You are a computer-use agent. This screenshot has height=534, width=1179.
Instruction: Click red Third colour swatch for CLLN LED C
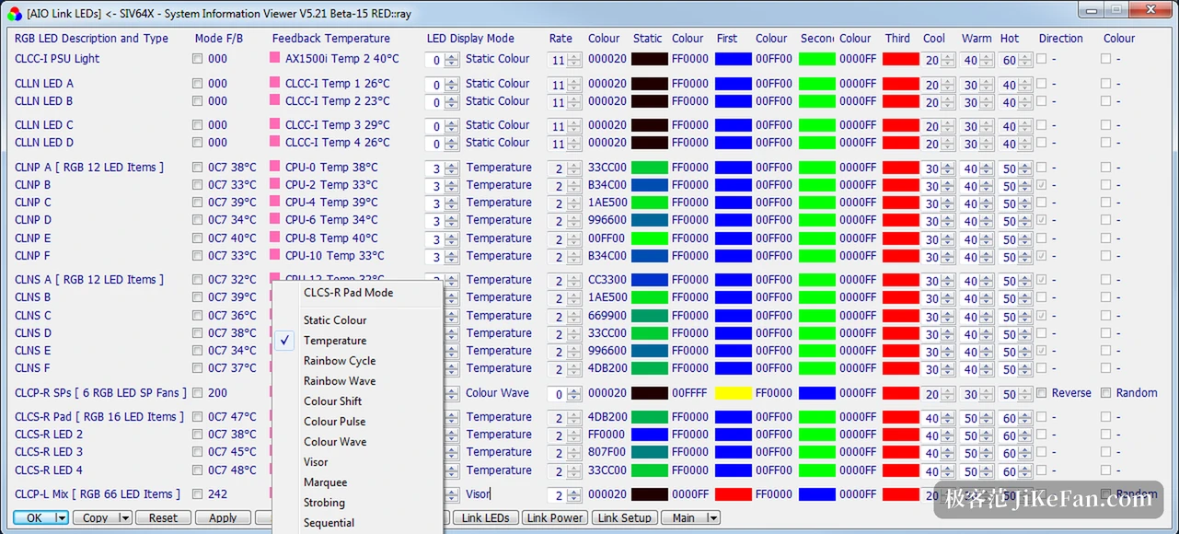[x=901, y=125]
